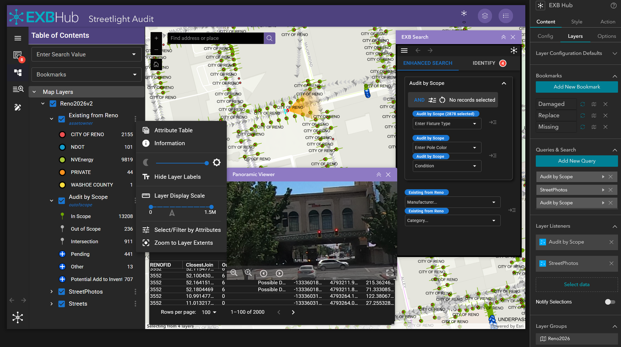Viewport: 621px width, 347px height.
Task: Toggle the Audit by Scope layer checkbox
Action: coord(61,201)
